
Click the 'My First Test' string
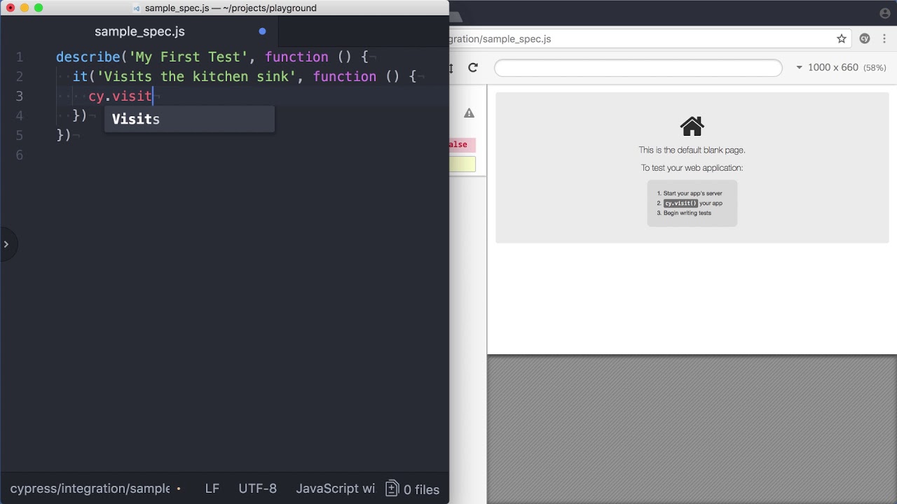[x=189, y=57]
